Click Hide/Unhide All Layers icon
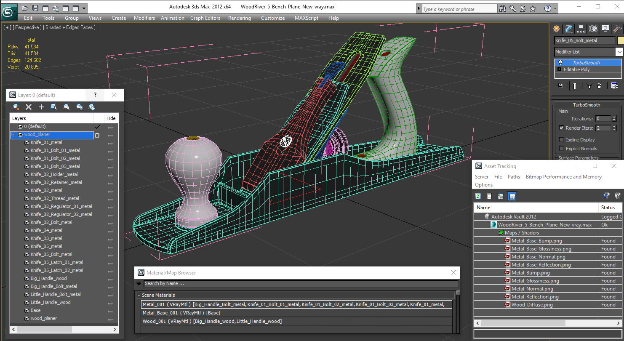The width and height of the screenshot is (624, 341). [79, 107]
